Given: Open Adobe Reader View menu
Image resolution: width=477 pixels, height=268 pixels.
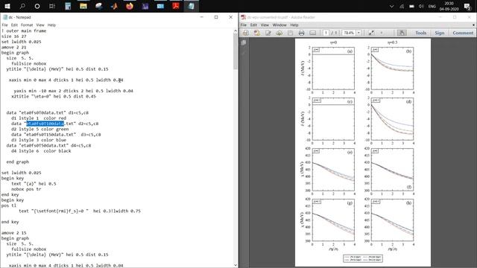Looking at the screenshot, I should click(x=265, y=25).
